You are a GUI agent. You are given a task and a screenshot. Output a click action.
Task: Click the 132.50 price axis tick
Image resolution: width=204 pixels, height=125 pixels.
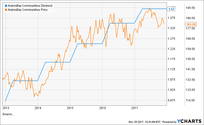[190, 80]
